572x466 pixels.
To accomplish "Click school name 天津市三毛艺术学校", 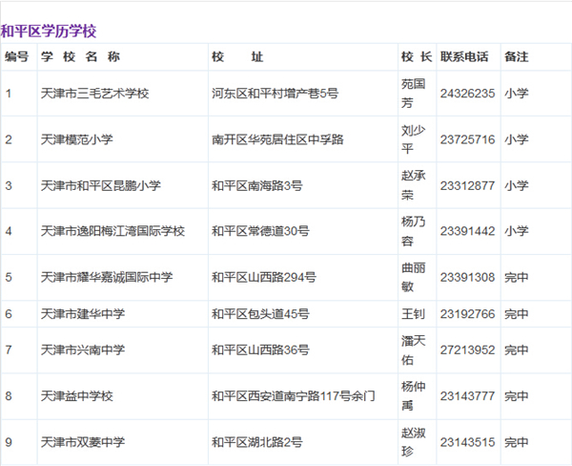I will pyautogui.click(x=95, y=94).
